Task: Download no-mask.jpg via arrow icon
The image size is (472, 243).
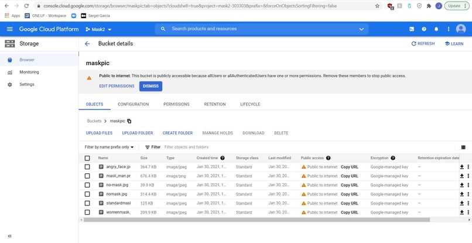Action: click(x=462, y=185)
